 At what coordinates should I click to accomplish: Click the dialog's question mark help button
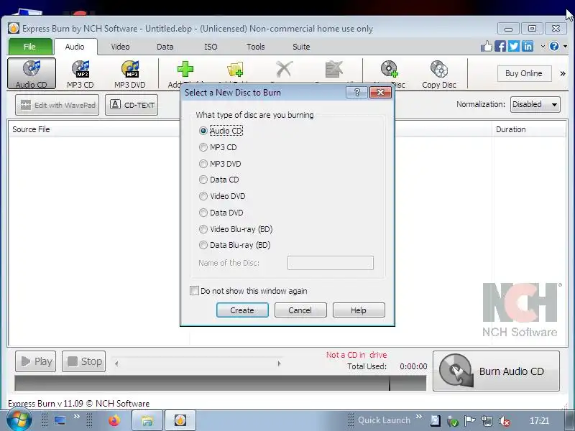pos(356,93)
